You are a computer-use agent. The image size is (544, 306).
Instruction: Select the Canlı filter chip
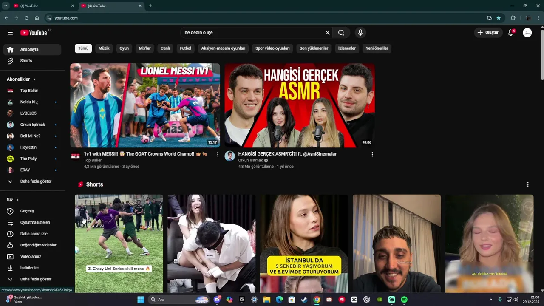165,48
